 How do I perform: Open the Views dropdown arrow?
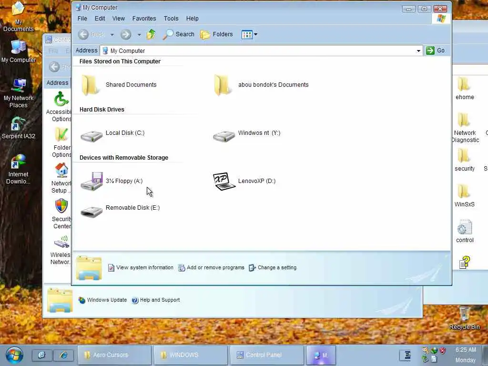255,34
